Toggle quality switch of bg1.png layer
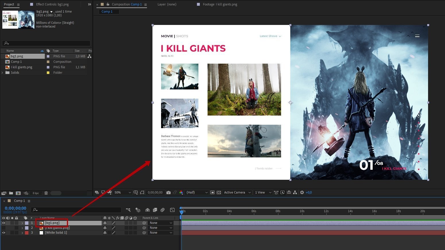Viewport: 445px width, 250px height. [x=113, y=223]
